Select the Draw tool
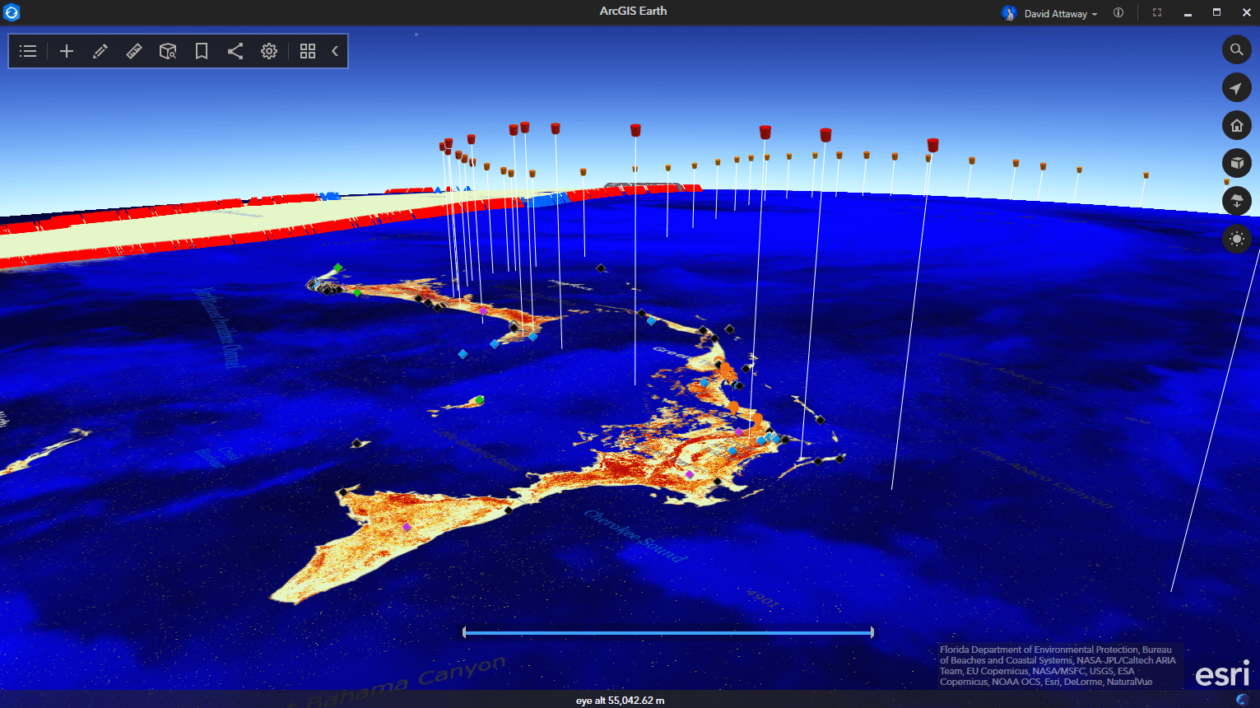This screenshot has height=708, width=1260. (x=100, y=51)
